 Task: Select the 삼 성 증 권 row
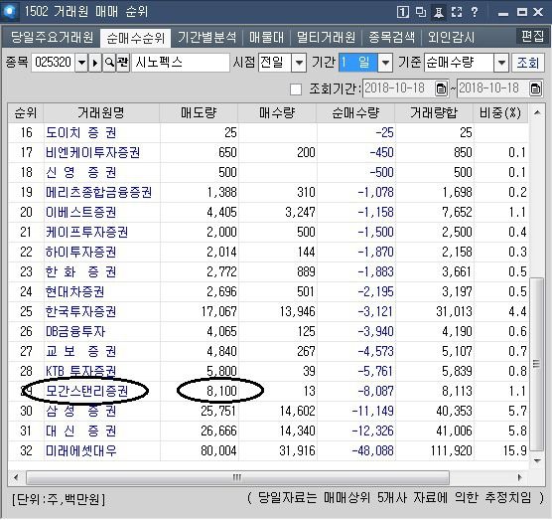(x=268, y=411)
